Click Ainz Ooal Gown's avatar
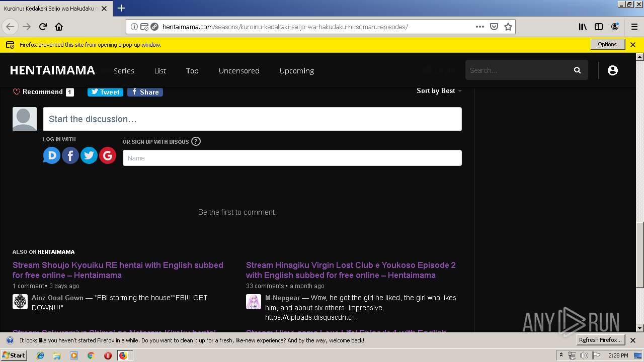644x362 pixels. pos(20,302)
